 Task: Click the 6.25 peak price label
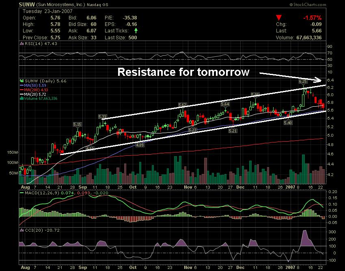pyautogui.click(x=303, y=82)
